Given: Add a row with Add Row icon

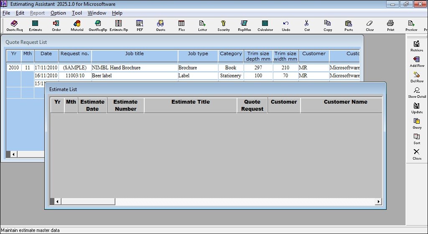Looking at the screenshot, I should tap(417, 61).
